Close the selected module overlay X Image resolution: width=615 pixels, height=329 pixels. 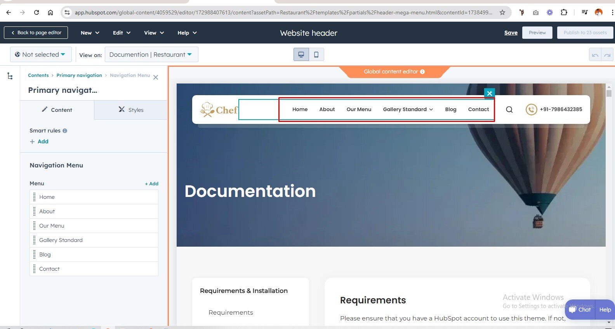click(x=489, y=93)
